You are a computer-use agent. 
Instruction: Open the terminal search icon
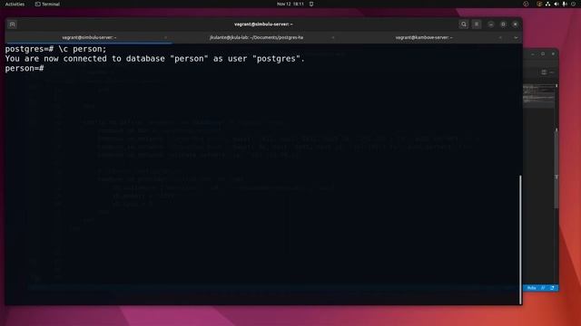coord(464,24)
